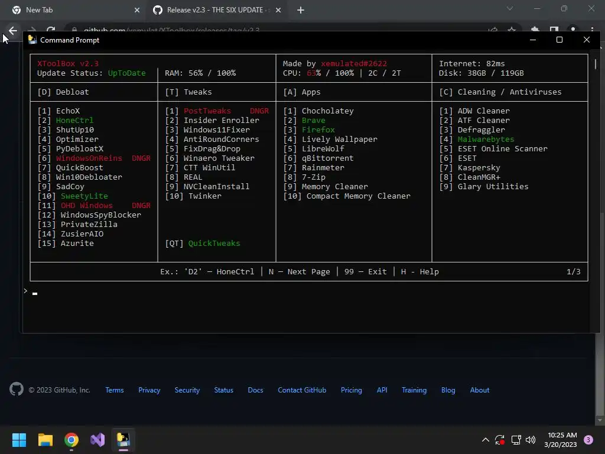Image resolution: width=605 pixels, height=454 pixels.
Task: Click the WindowsOnReins entry
Action: click(89, 158)
